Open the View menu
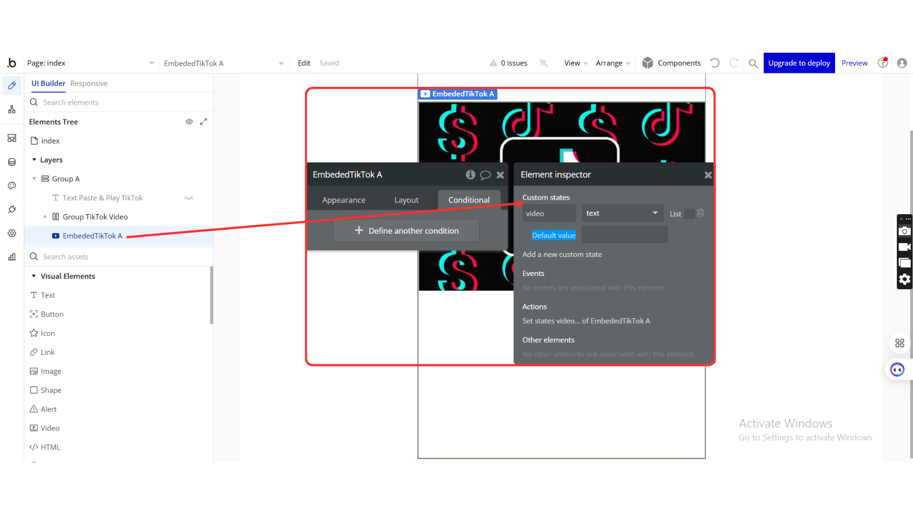913x514 pixels. 576,63
